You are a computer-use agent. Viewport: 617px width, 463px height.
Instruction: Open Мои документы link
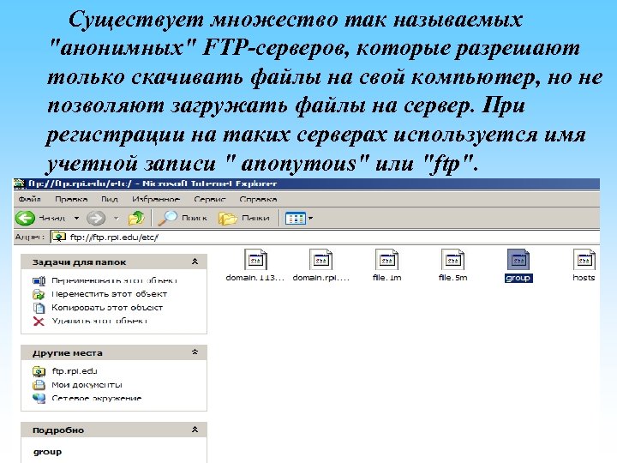coord(87,385)
